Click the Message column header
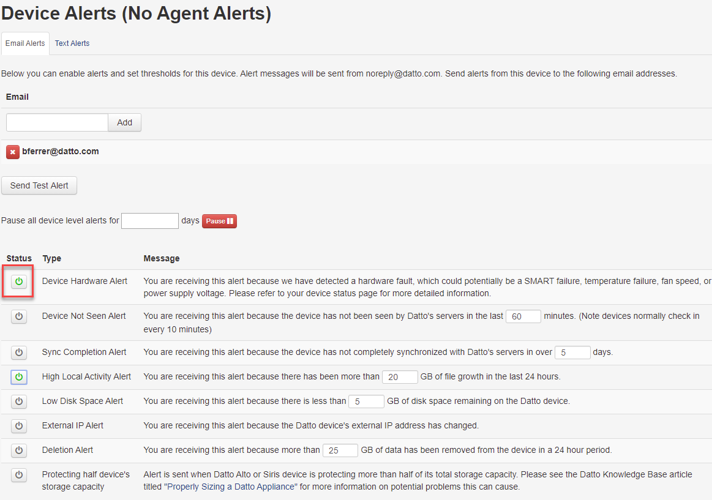Image resolution: width=712 pixels, height=500 pixels. point(162,258)
